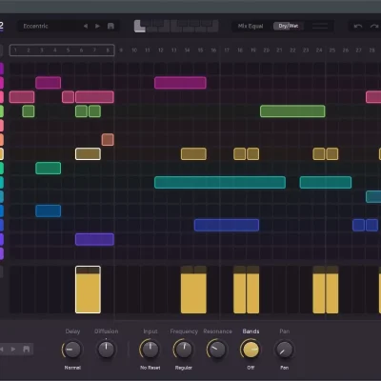The image size is (381, 381).
Task: Click the undo arrow icon
Action: [358, 26]
